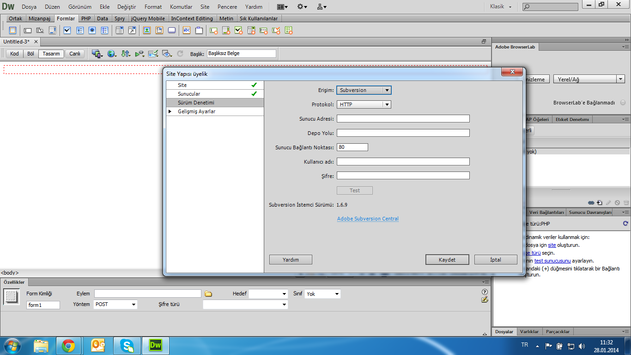Open File Management arrows menu

tap(126, 54)
